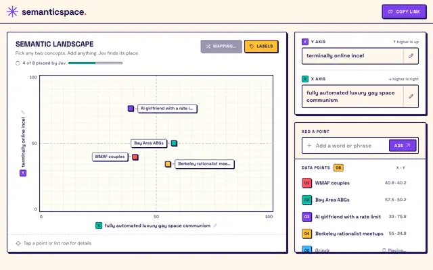Click the X badge in X AXIS panel
The height and width of the screenshot is (270, 433).
point(305,79)
